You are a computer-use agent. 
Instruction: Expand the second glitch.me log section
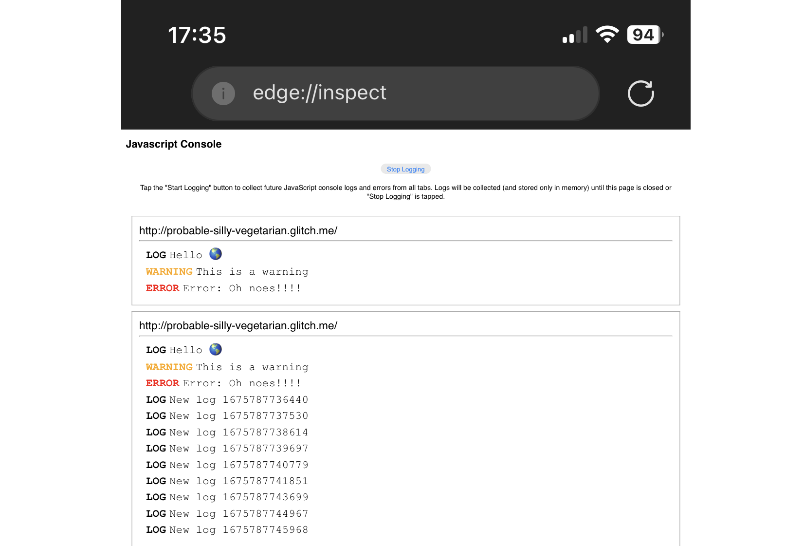click(238, 326)
